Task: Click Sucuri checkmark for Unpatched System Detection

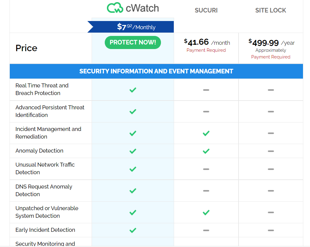Action: [206, 213]
